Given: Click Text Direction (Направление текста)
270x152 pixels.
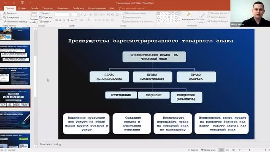Looking at the screenshot, I should pos(135,13).
